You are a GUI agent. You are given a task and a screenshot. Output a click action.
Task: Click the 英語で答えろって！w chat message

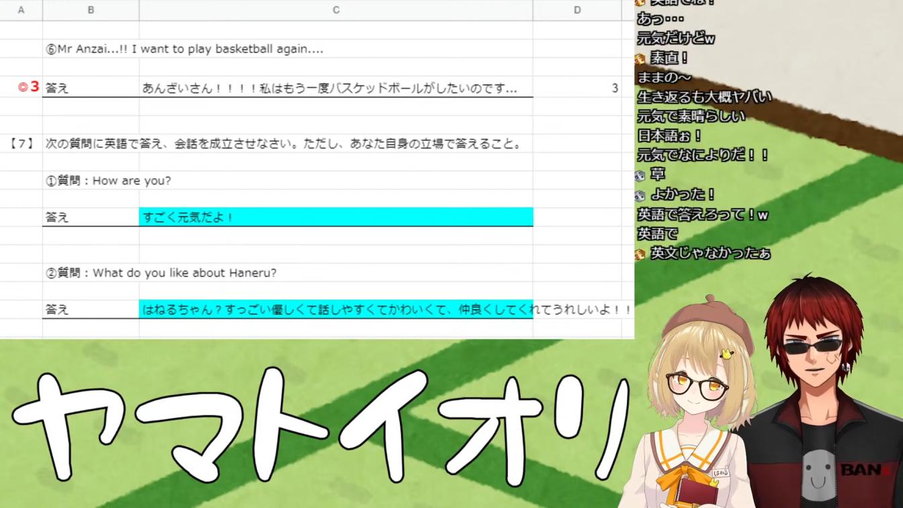click(702, 215)
